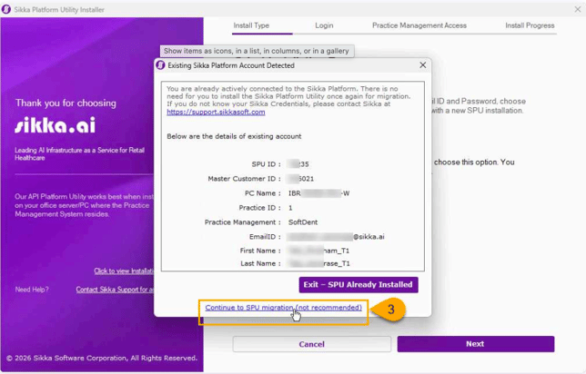This screenshot has width=586, height=374.
Task: Click 'Below are the details of existing account' text
Action: 234,136
